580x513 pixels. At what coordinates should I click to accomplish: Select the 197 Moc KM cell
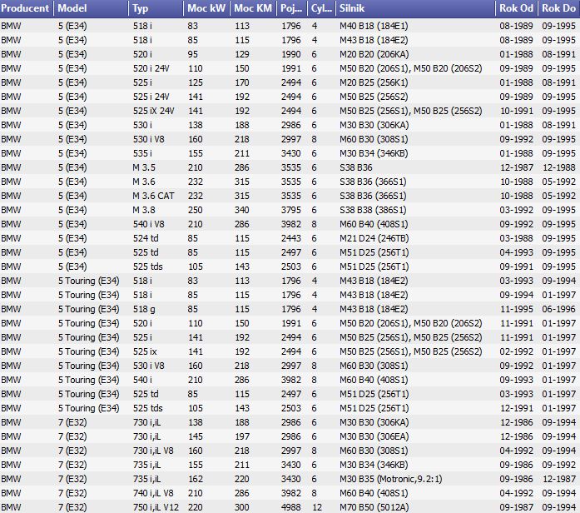coord(242,436)
